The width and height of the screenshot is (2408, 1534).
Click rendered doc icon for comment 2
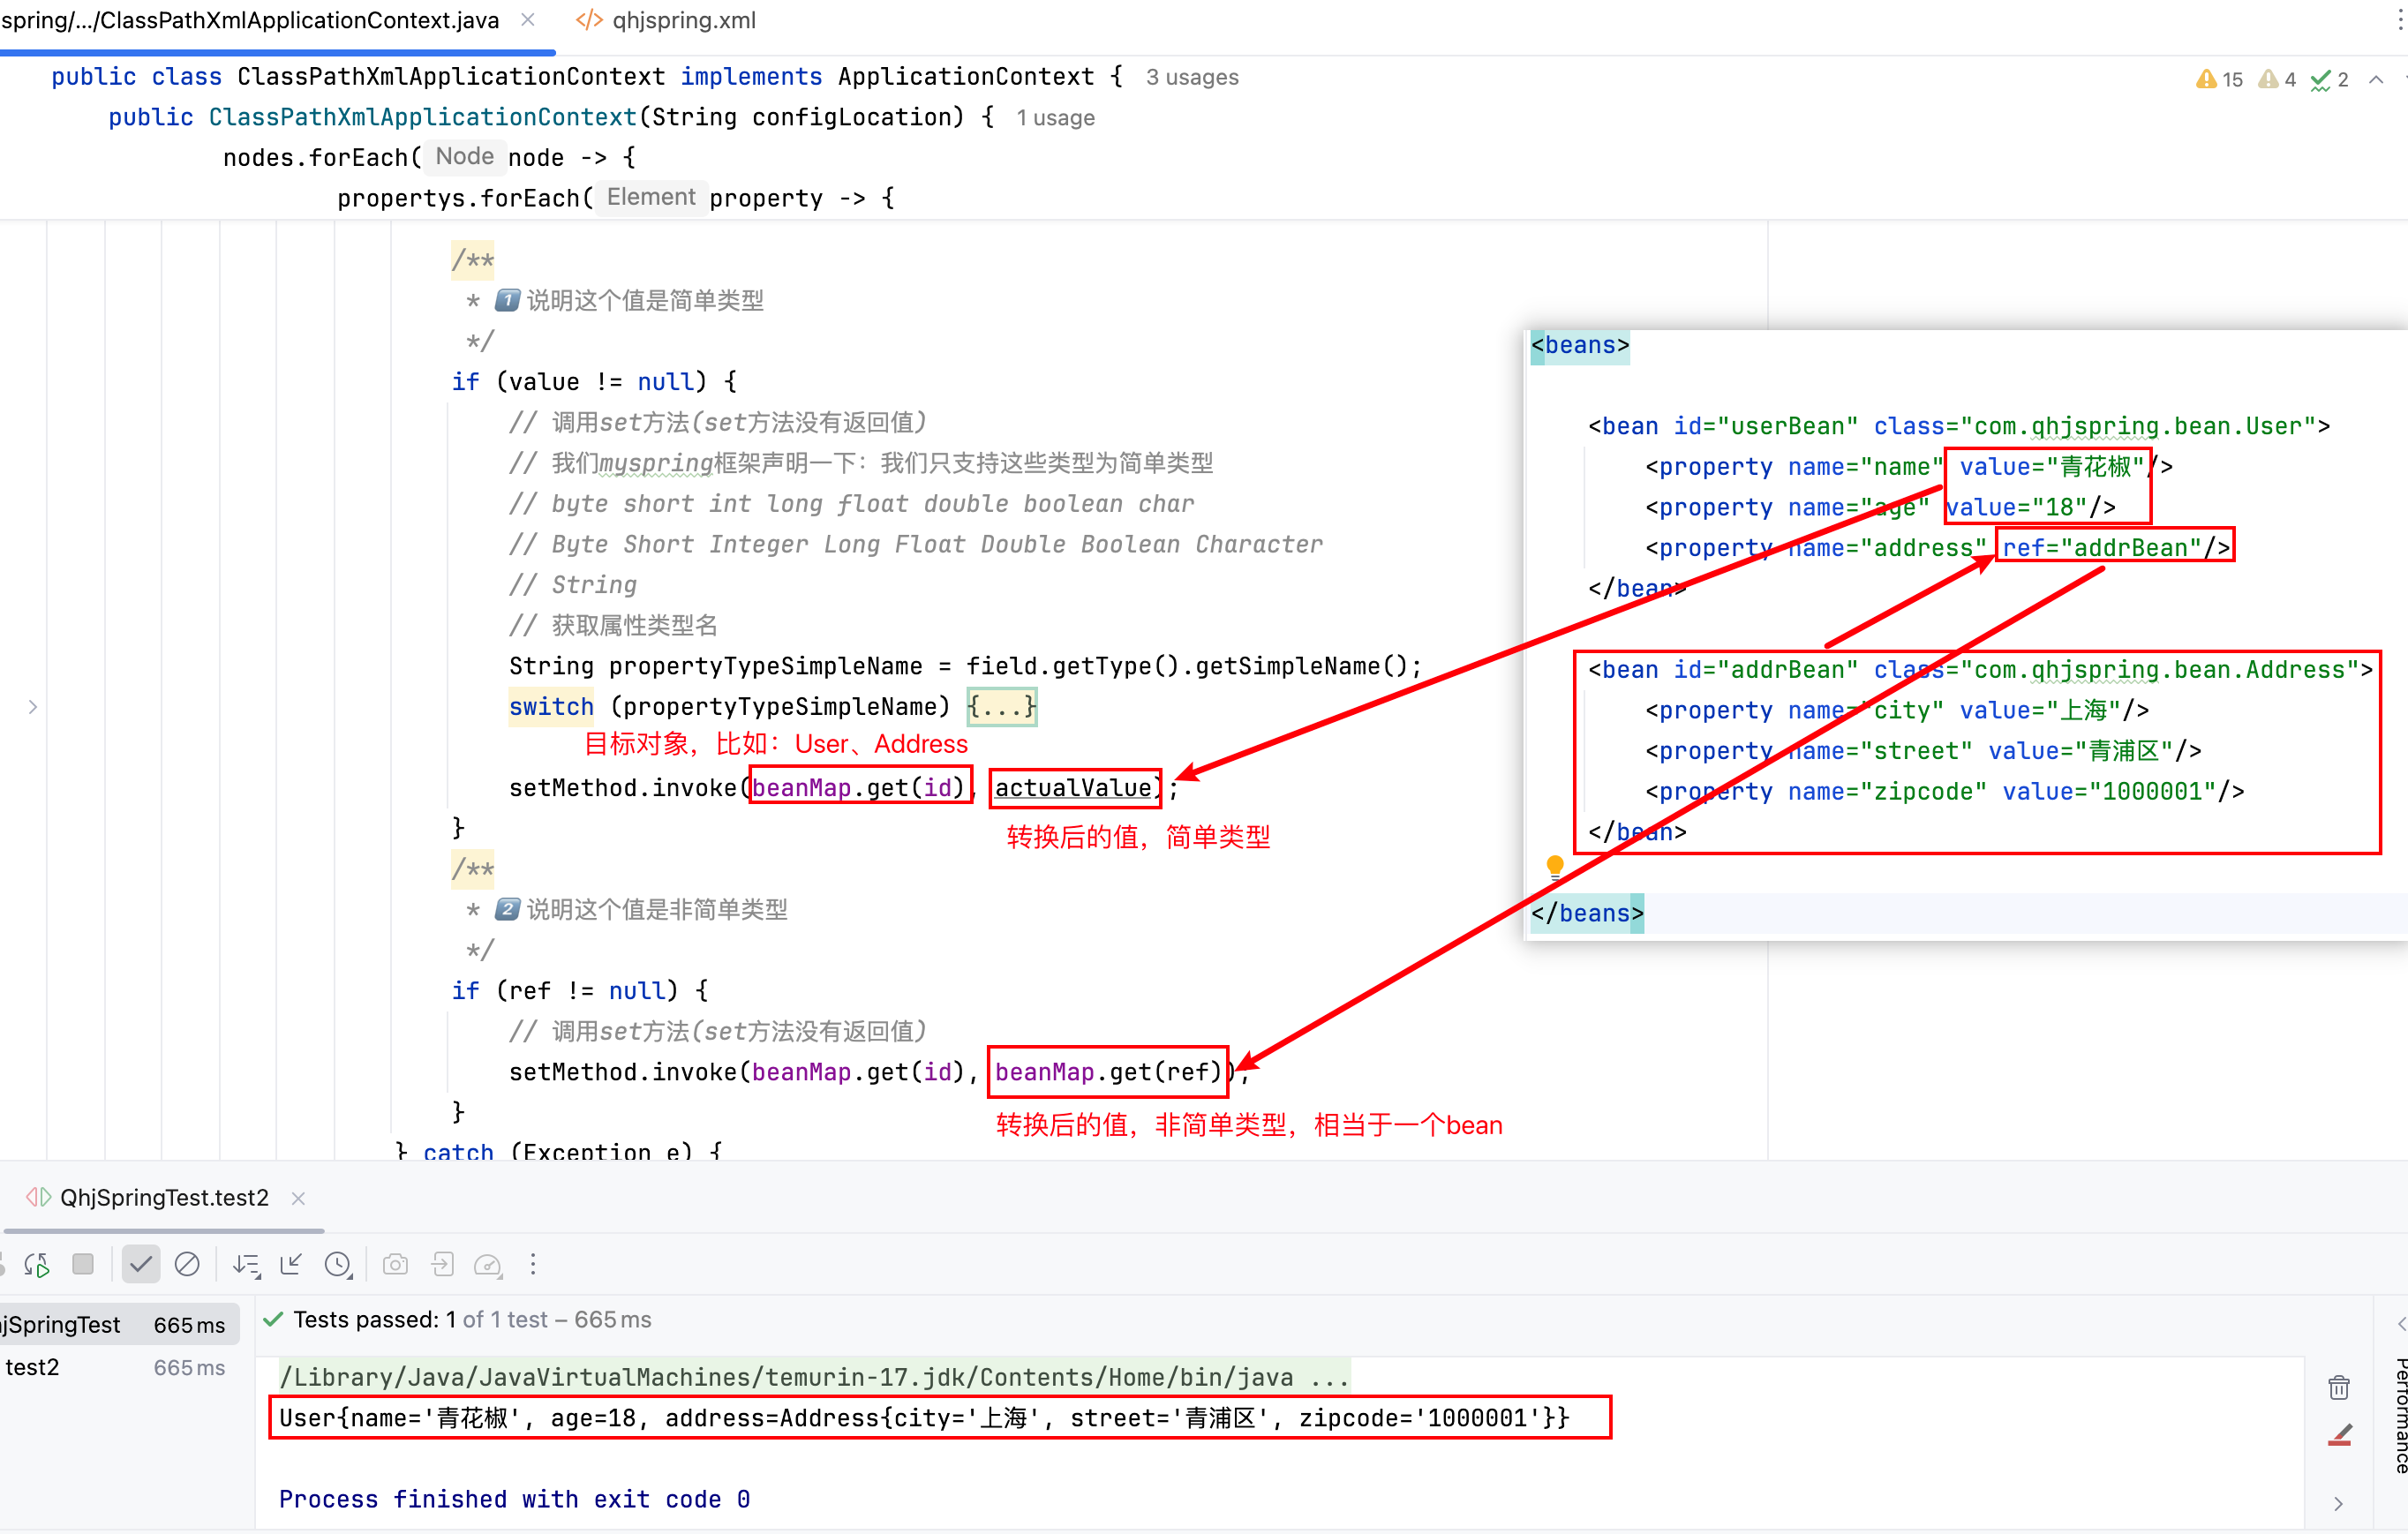click(508, 909)
